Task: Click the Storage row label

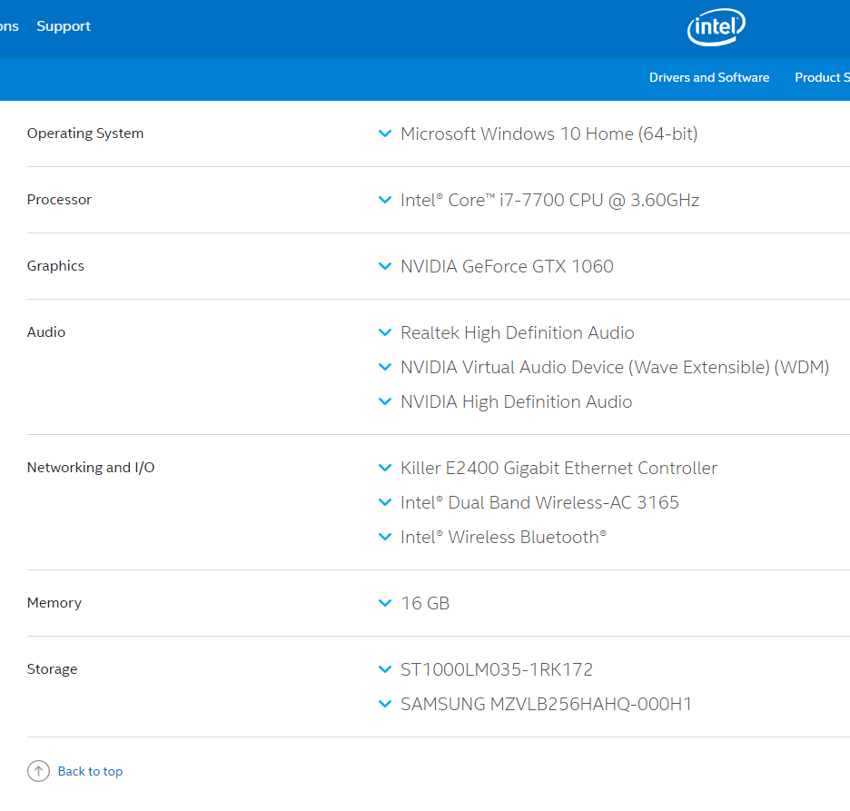Action: [x=52, y=669]
